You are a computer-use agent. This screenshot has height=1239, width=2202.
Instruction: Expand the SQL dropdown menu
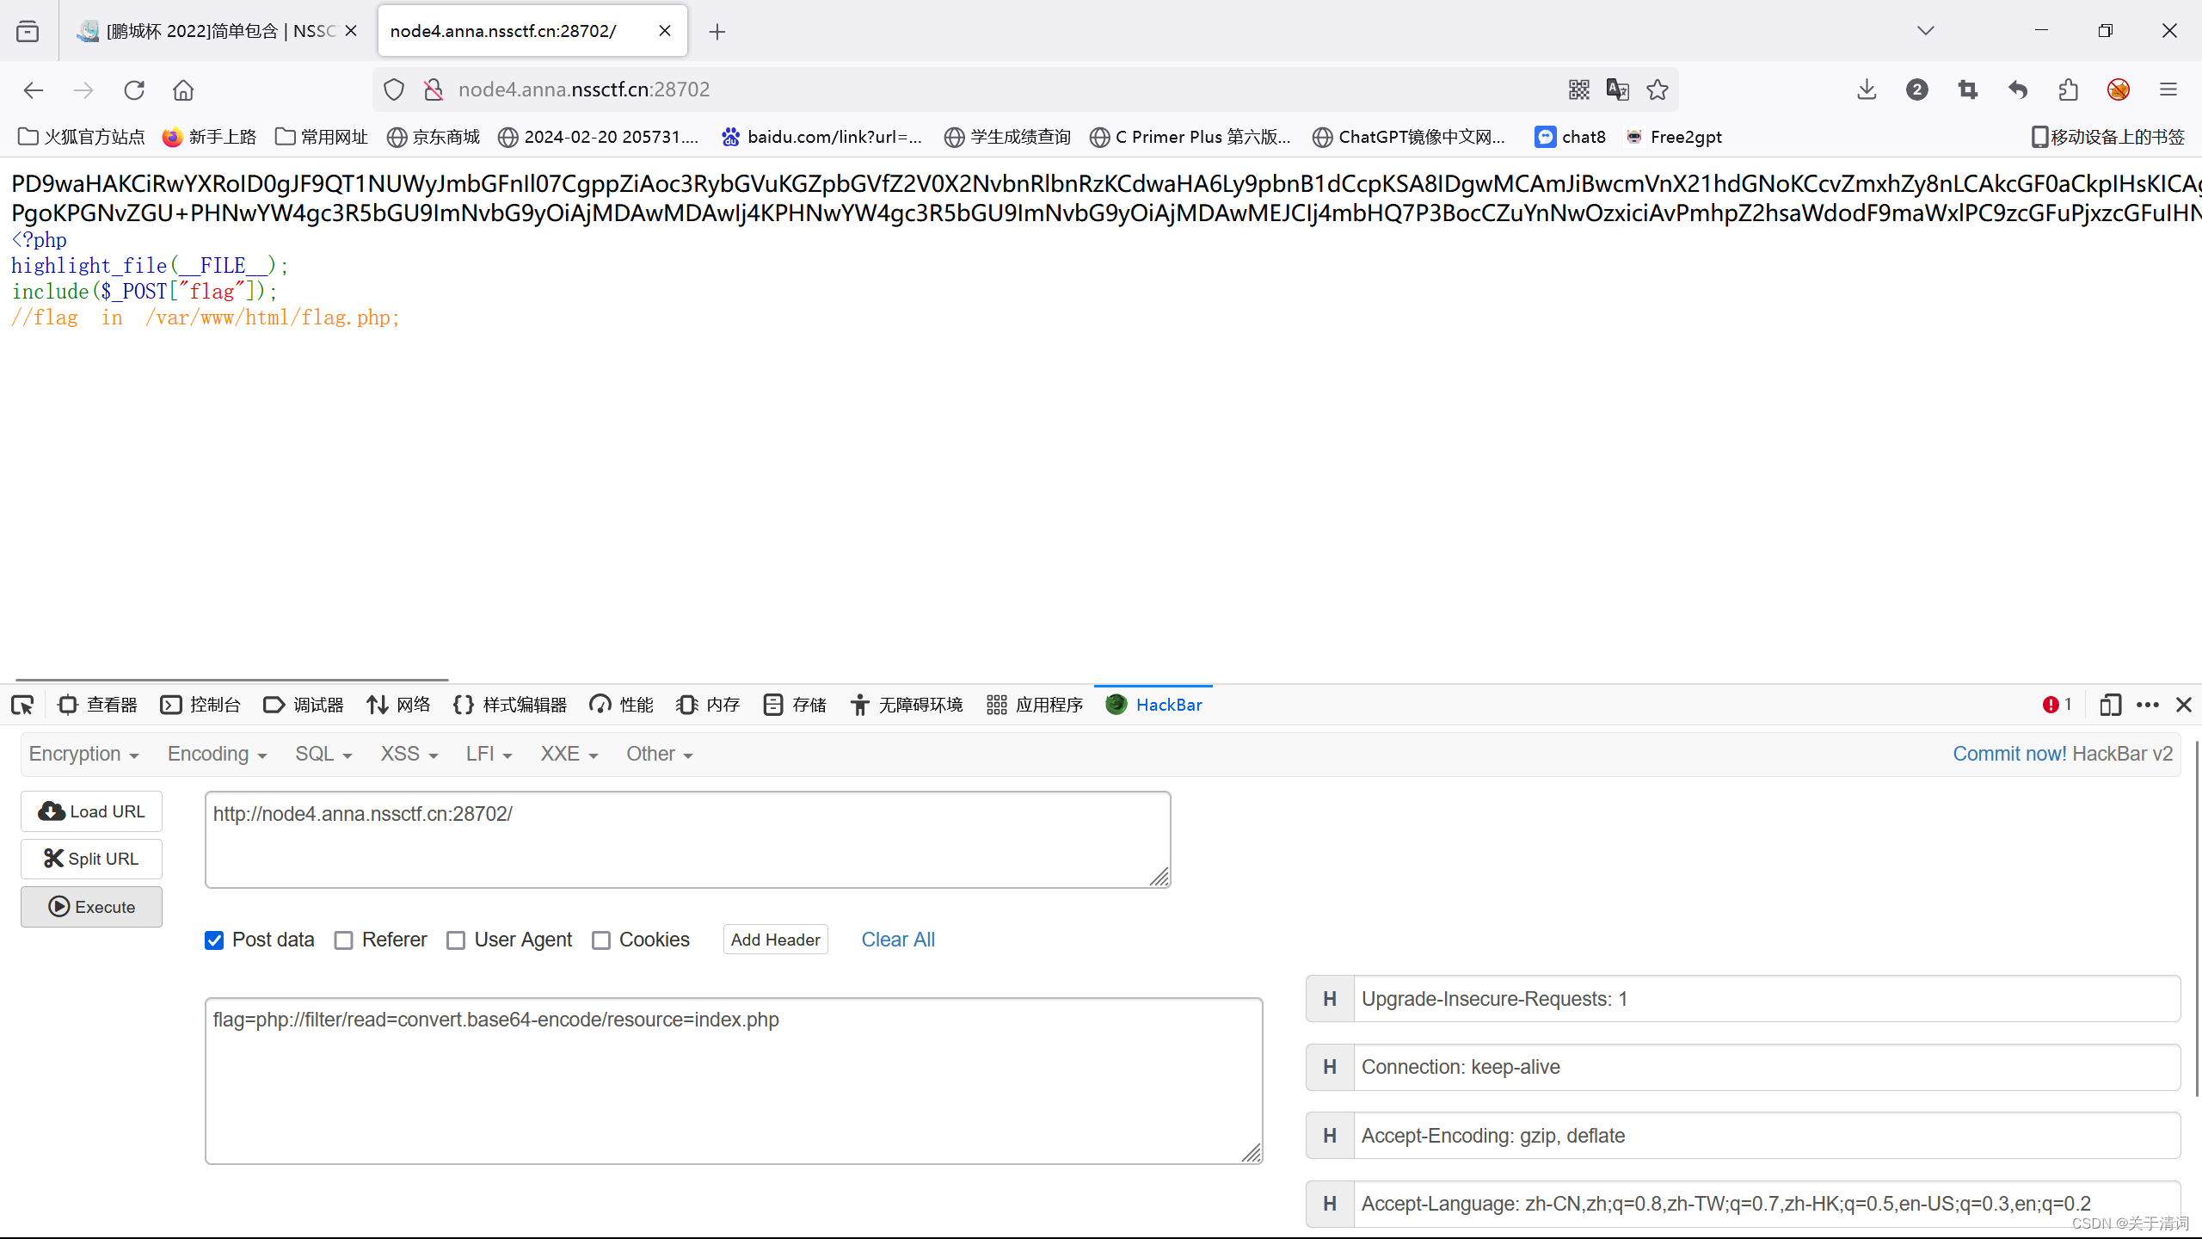(x=323, y=754)
